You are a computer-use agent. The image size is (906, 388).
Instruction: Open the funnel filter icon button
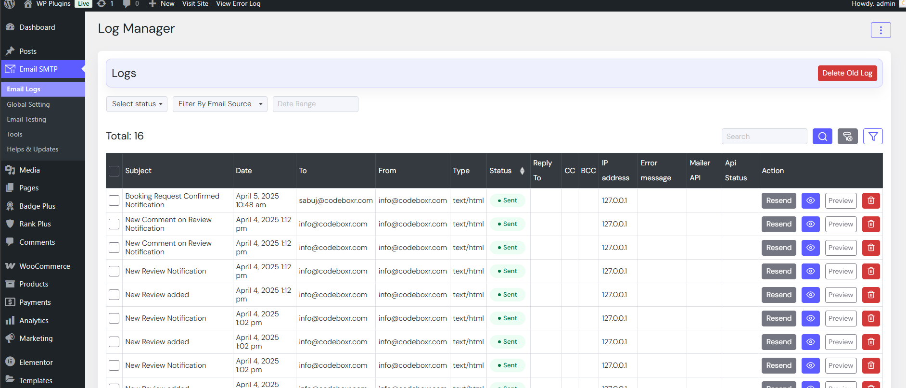tap(873, 137)
